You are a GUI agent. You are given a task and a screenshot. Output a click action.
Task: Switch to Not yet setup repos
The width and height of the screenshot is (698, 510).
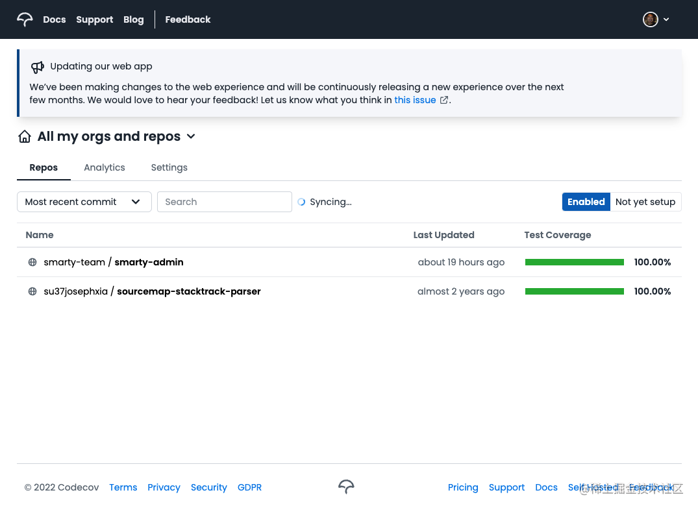coord(645,202)
